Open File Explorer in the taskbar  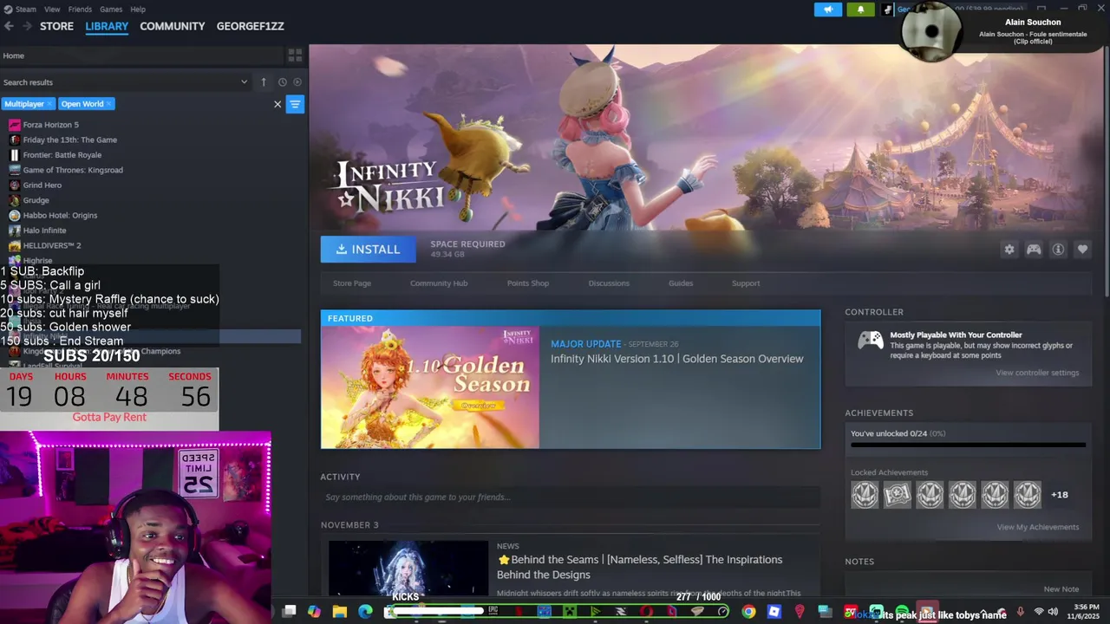[x=340, y=612]
